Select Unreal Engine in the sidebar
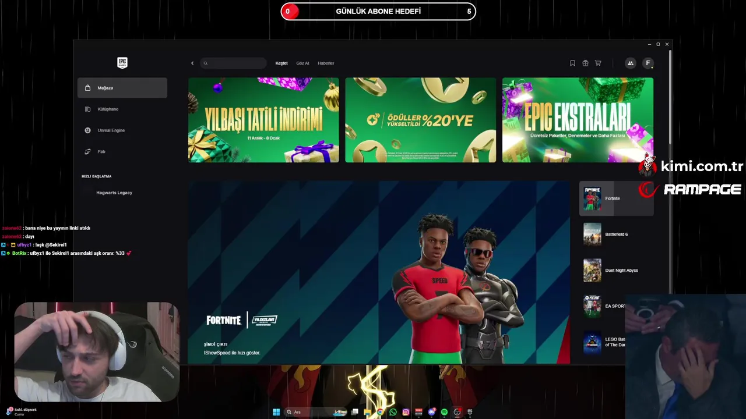Viewport: 746px width, 419px height. click(x=122, y=130)
